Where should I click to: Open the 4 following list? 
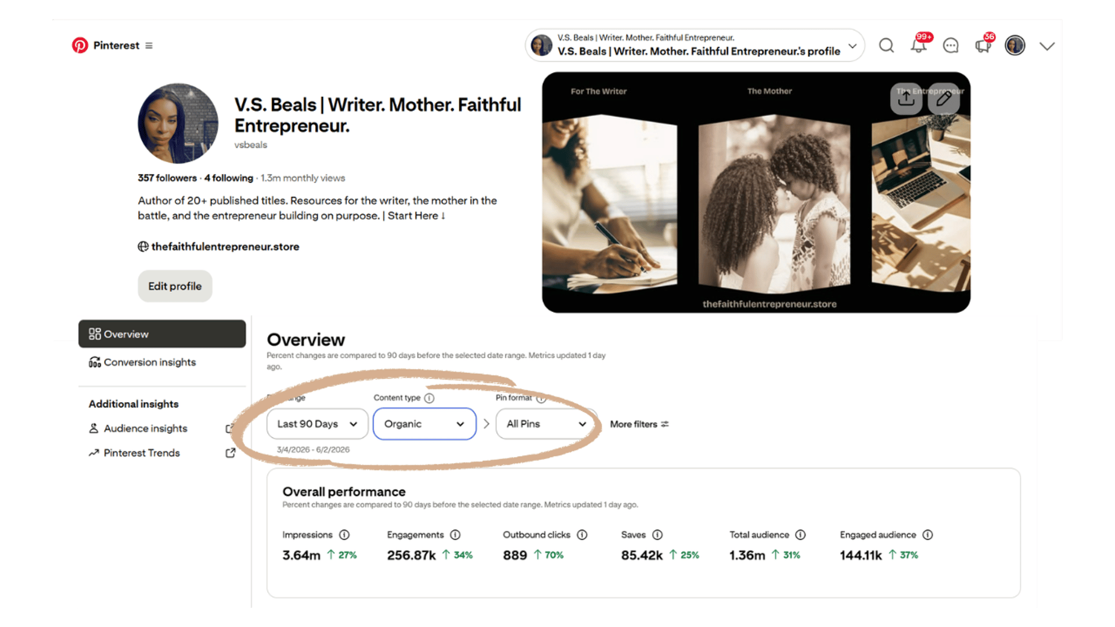229,178
